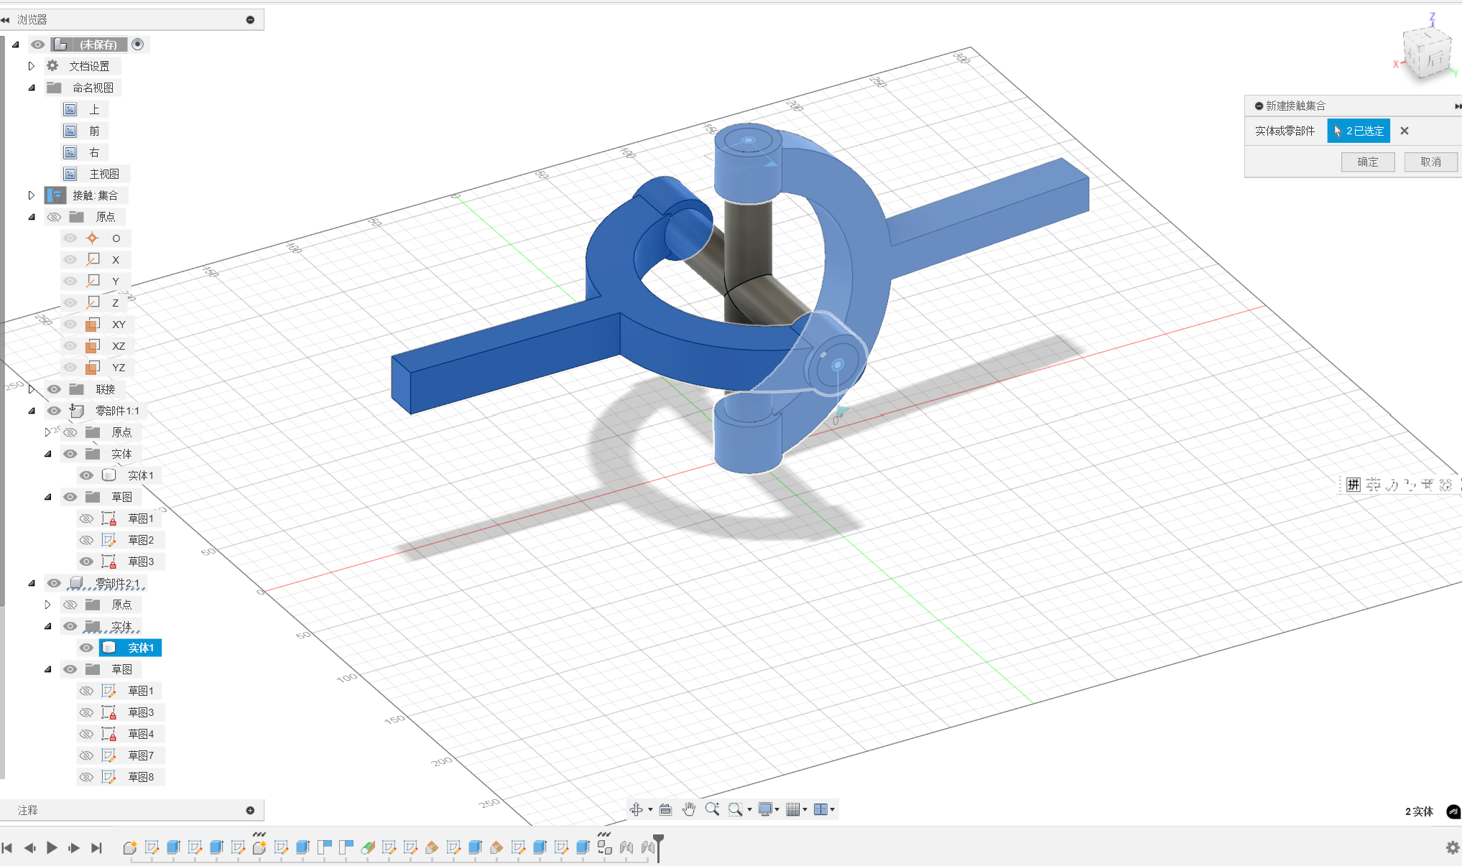Click the 零部件1:1 component icon
Viewport: 1462px width, 866px height.
coord(77,411)
